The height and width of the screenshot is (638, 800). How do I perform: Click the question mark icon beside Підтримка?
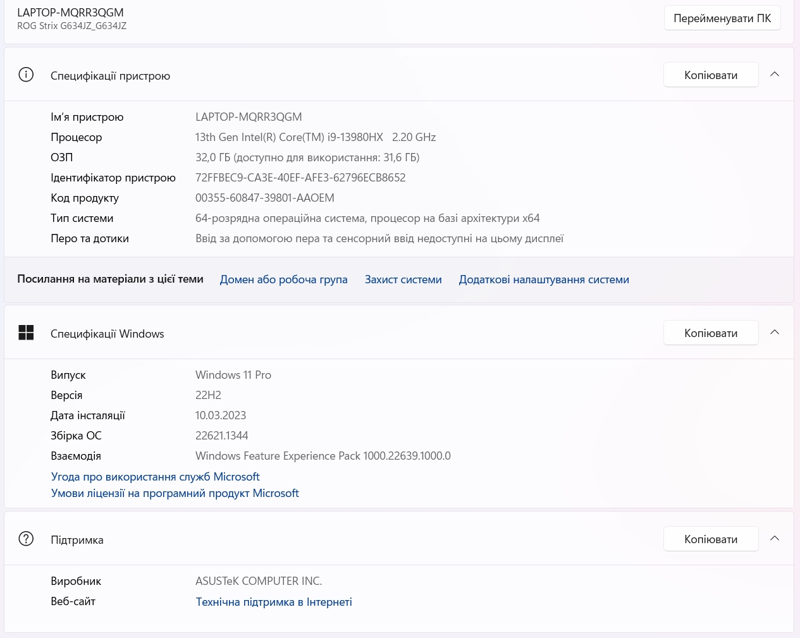point(26,539)
